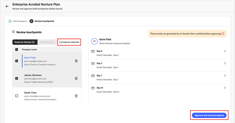Click the KP avatar circle
The width and height of the screenshot is (235, 123).
pos(94,41)
